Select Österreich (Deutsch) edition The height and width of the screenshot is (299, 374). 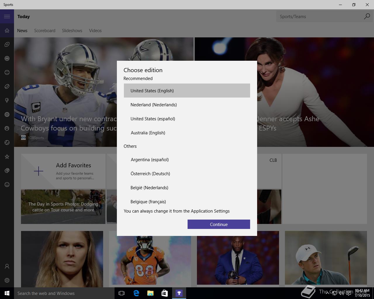187,173
